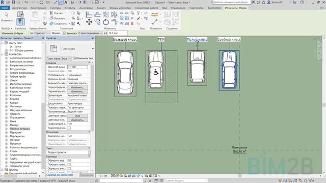Screen dimensions: 326x183
Task: Click the Rotate tool icon
Action: (x=105, y=22)
